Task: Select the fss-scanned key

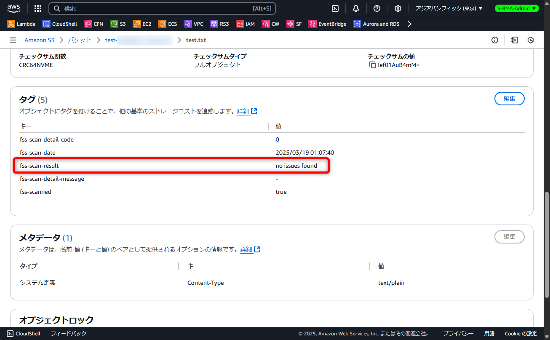Action: point(35,192)
